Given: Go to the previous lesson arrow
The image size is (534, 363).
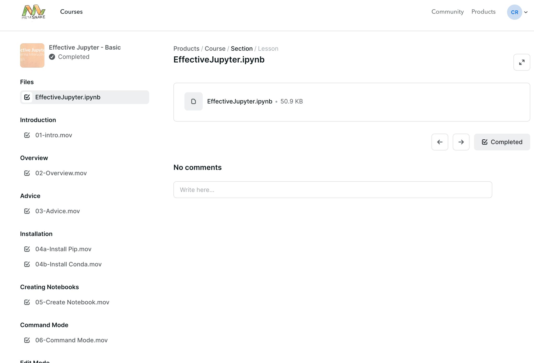Looking at the screenshot, I should pos(440,142).
